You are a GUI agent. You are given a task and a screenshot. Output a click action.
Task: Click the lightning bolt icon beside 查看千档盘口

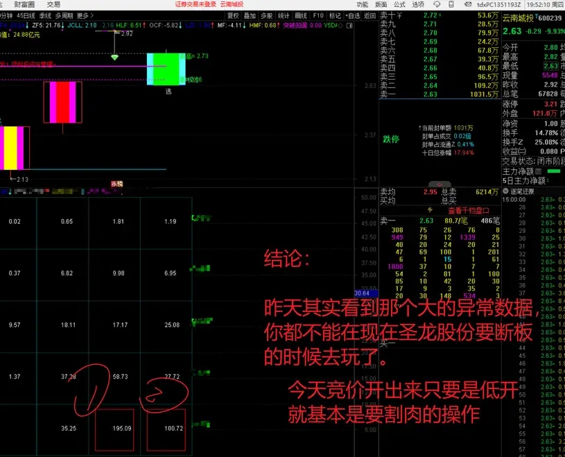click(431, 210)
